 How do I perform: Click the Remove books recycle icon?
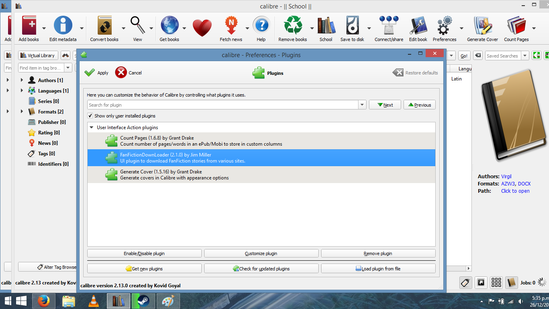tap(293, 25)
